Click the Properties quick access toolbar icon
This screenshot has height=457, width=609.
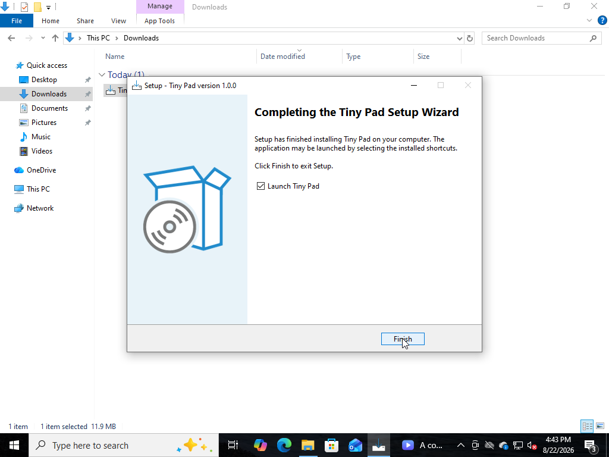tap(24, 7)
